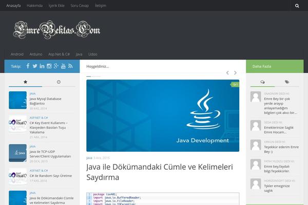Open the Google Plus follow icon

(56, 66)
